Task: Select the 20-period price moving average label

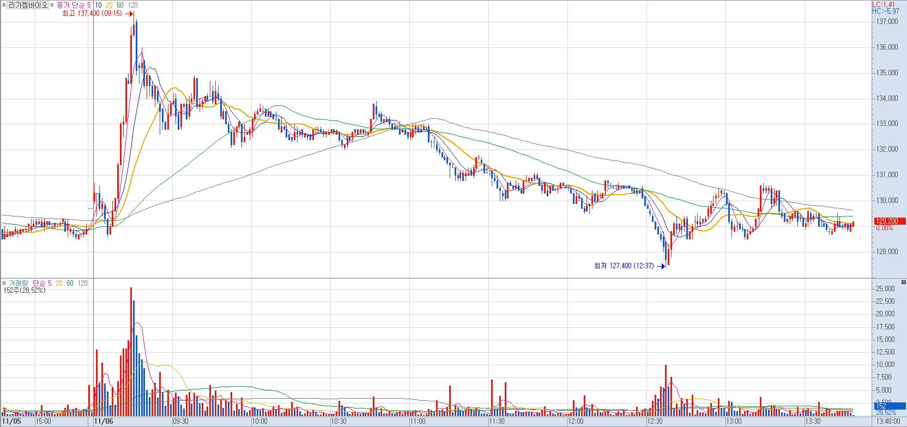Action: pyautogui.click(x=108, y=5)
